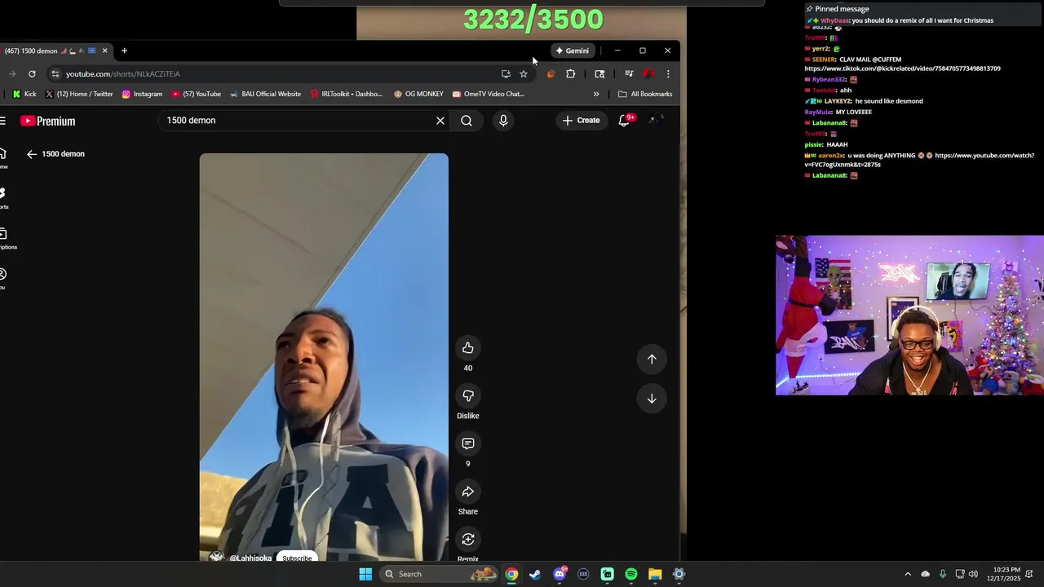
Task: Open the Gemini button in Chrome
Action: [x=573, y=51]
